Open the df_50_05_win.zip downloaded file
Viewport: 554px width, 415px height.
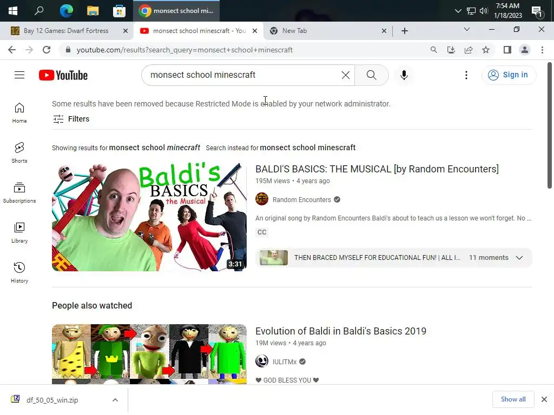tap(52, 400)
